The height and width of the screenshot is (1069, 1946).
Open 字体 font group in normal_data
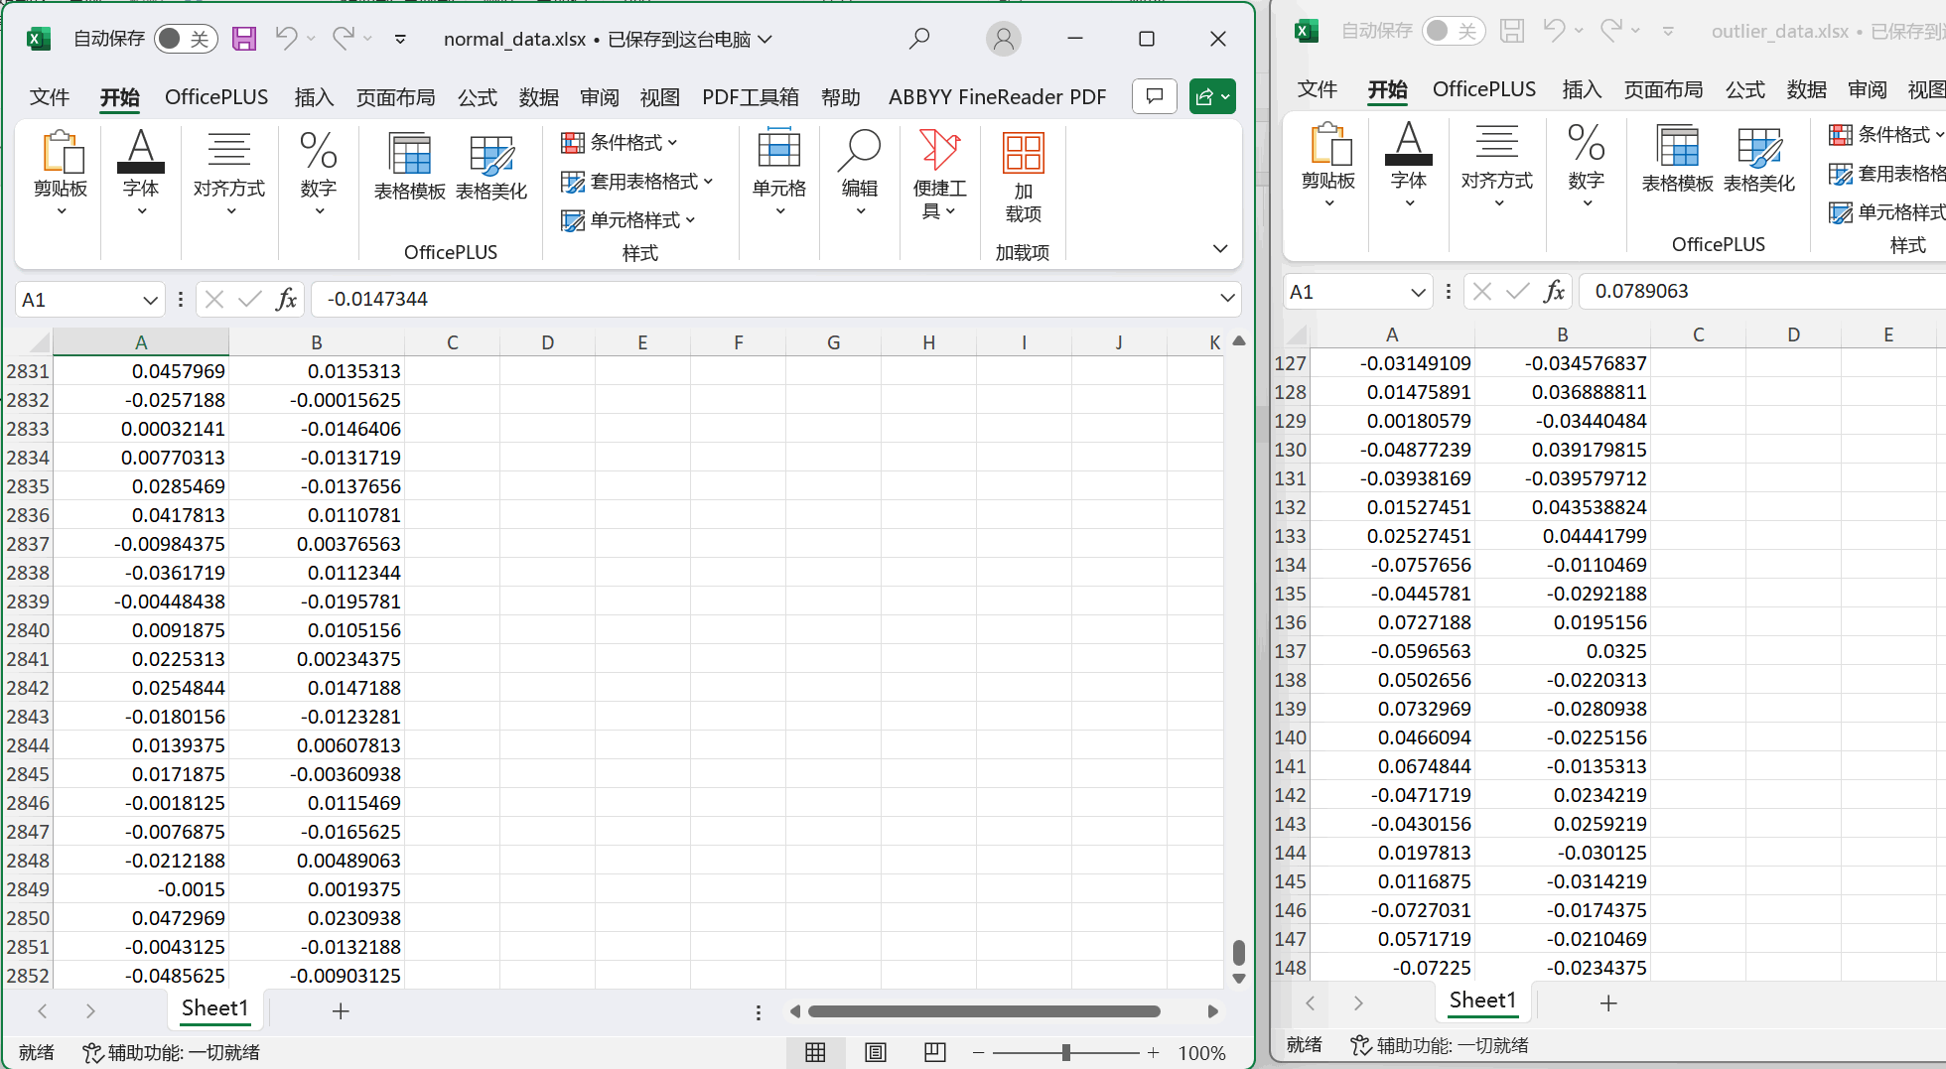(x=141, y=174)
